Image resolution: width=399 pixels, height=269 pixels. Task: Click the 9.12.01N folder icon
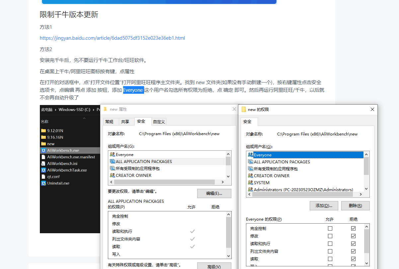[43, 131]
